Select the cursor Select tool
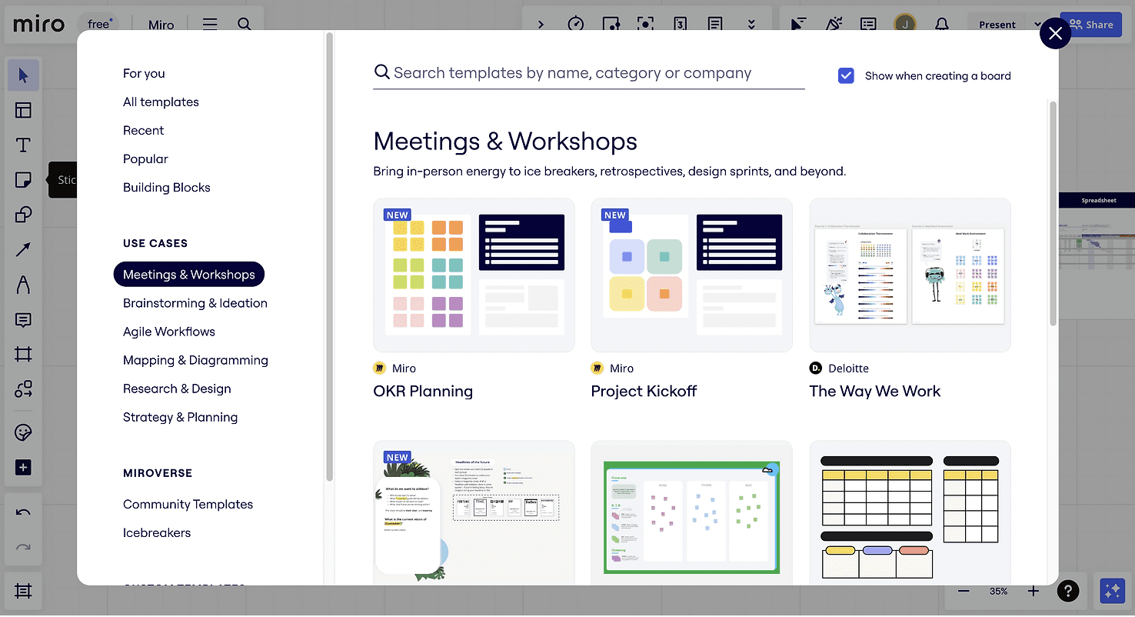 click(x=23, y=75)
